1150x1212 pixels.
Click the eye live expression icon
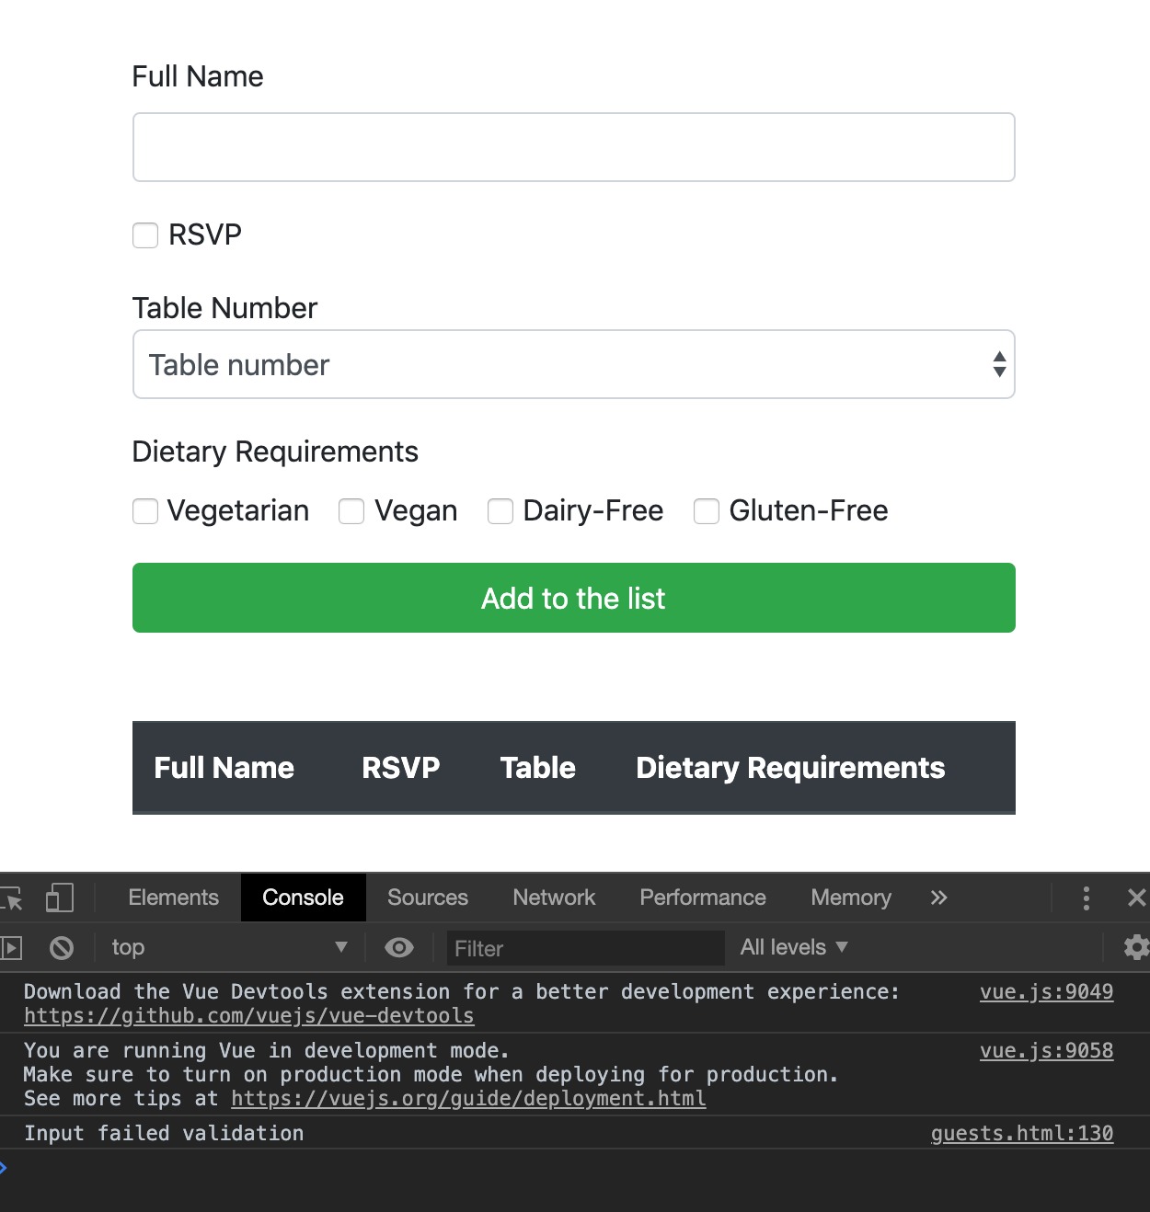point(399,948)
